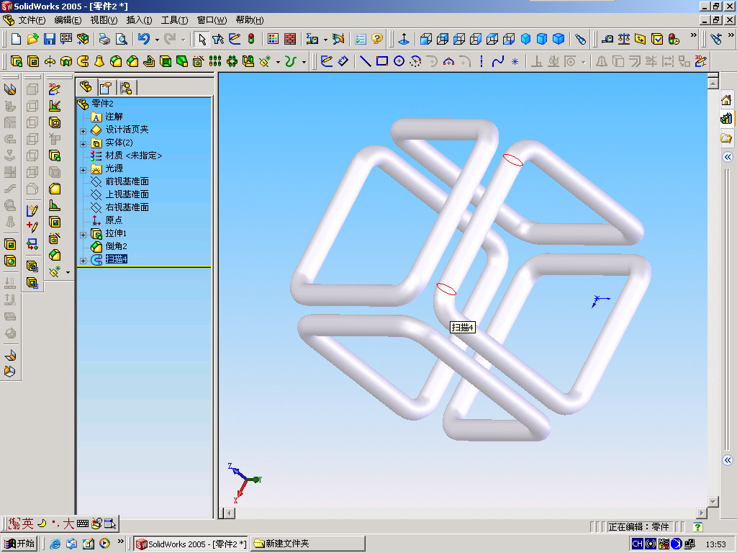The image size is (737, 553).
Task: Open the 文件(F) menu
Action: (x=32, y=19)
